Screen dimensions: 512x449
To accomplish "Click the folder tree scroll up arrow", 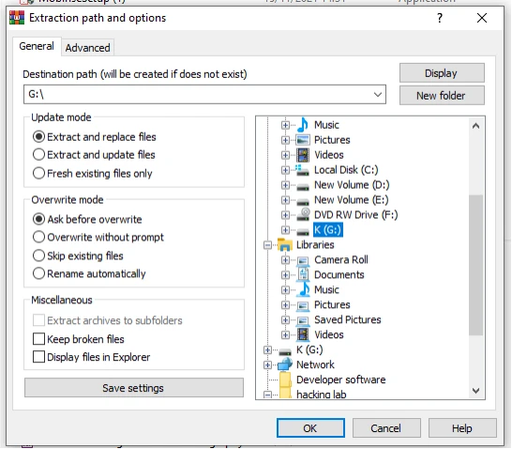I will coord(475,126).
